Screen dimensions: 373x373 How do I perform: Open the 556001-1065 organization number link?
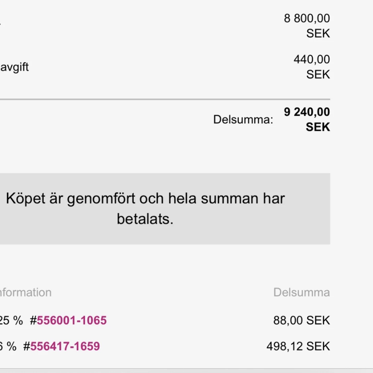(x=72, y=320)
